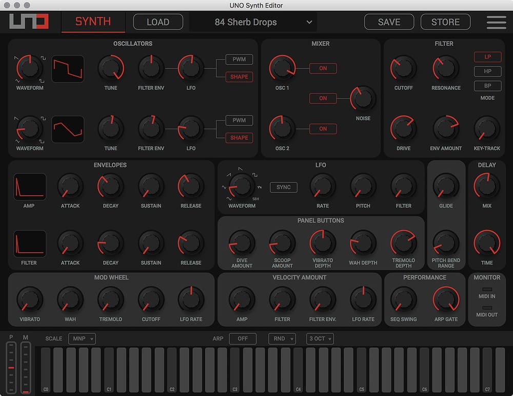Toggle SHAPE for oscillator 2
513x396 pixels.
point(239,138)
